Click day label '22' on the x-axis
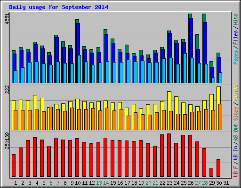Image resolution: width=241 pixels, height=188 pixels. pyautogui.click(x=162, y=183)
